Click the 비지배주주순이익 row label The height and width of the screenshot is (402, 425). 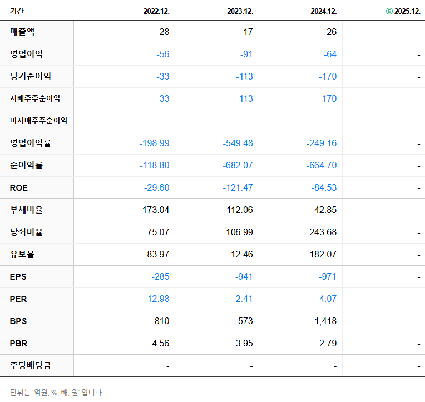point(38,121)
